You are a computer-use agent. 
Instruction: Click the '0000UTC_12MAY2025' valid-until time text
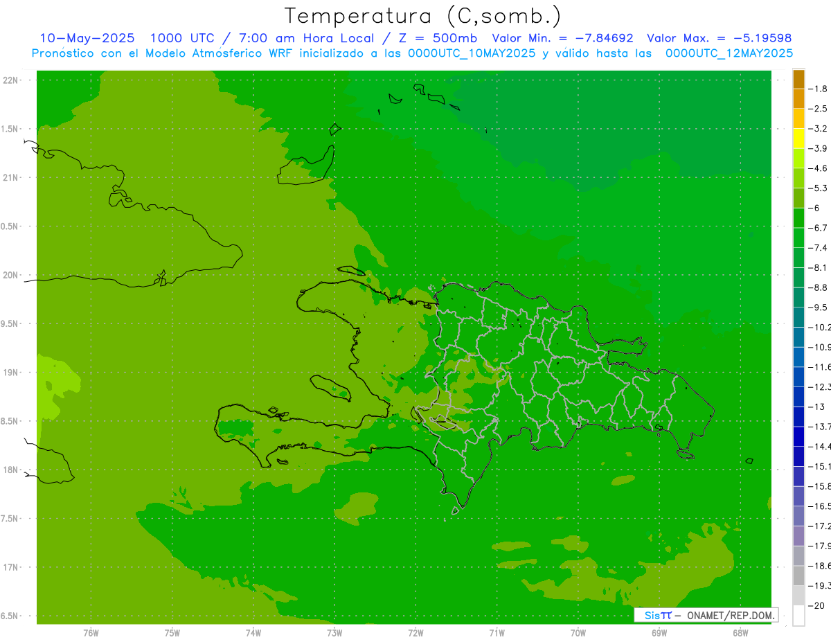click(729, 53)
